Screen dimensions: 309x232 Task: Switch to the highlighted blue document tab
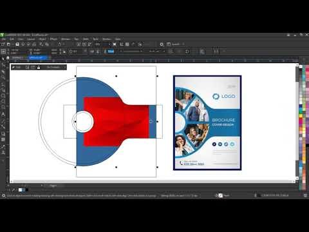(x=38, y=57)
